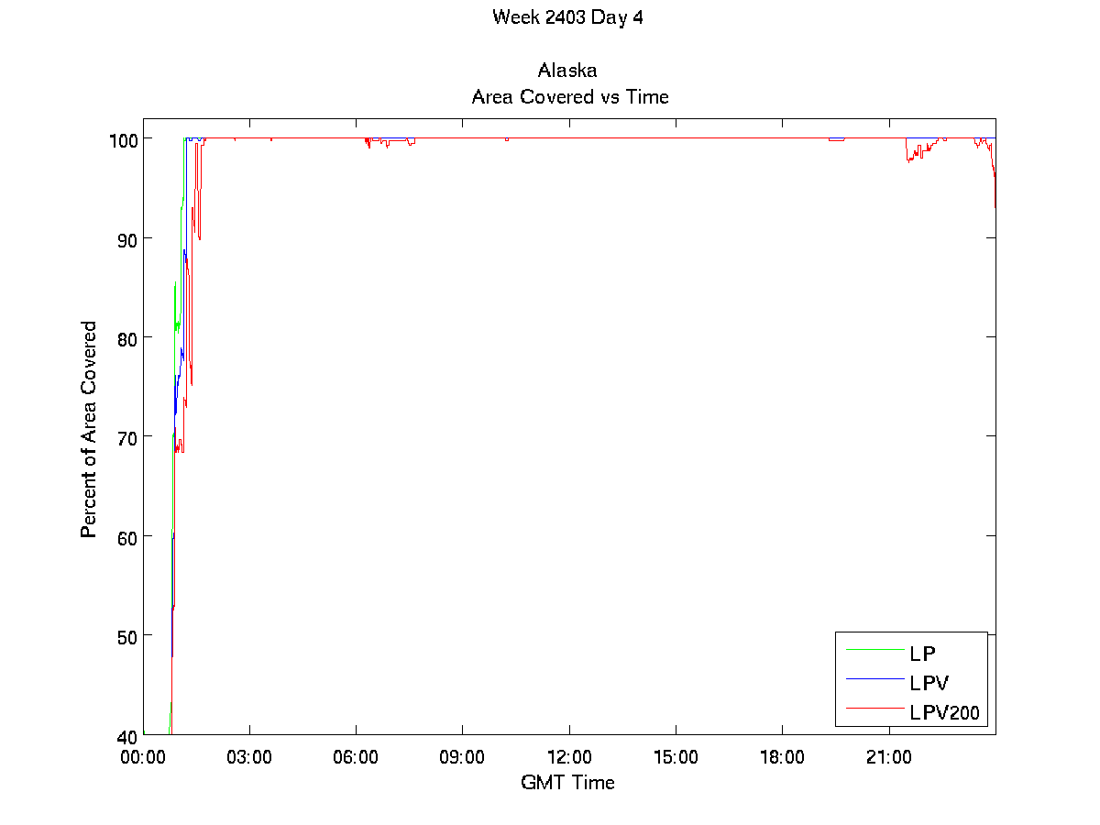Image resolution: width=1100 pixels, height=825 pixels.
Task: Click the 'Area Covered vs Time' heading
Action: [x=569, y=96]
